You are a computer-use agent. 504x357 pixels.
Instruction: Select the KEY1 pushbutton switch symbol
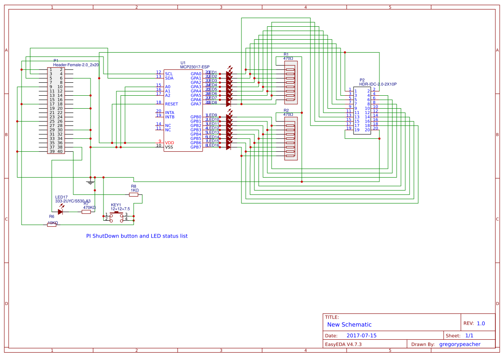coord(116,217)
